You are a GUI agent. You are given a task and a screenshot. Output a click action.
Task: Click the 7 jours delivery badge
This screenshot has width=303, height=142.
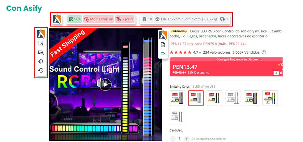125,19
